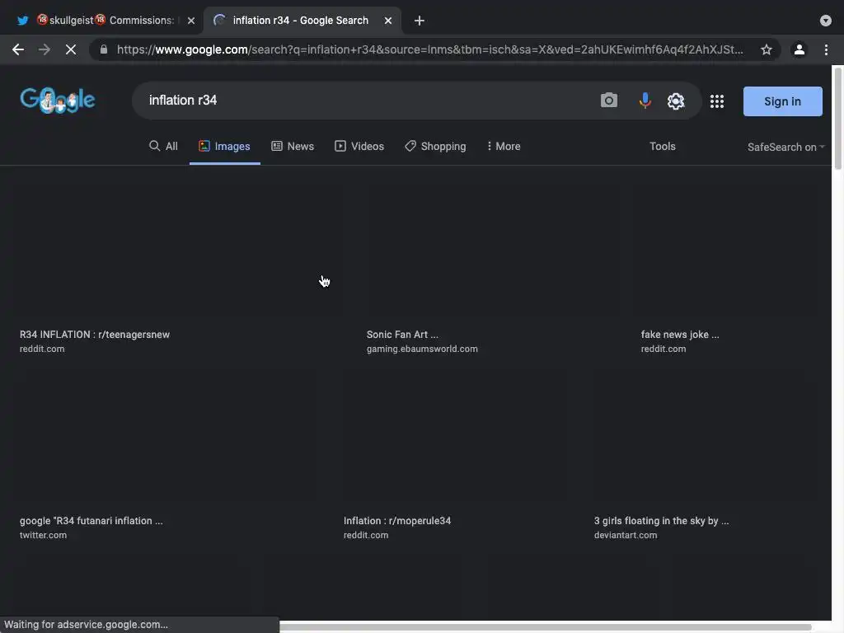This screenshot has width=844, height=633.
Task: Close the Google Search tab
Action: tap(387, 21)
